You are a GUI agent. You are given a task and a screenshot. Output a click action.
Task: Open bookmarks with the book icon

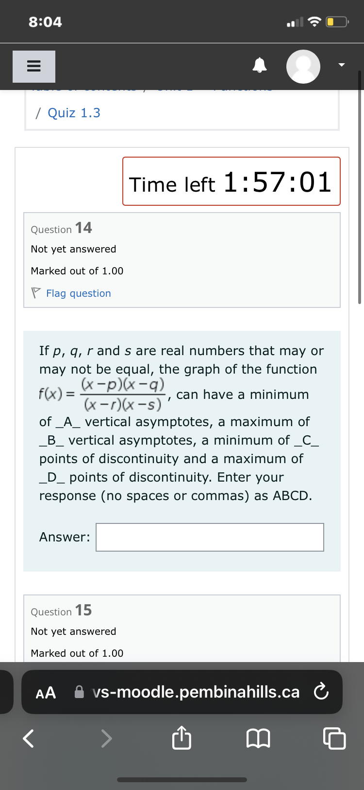[x=259, y=737]
